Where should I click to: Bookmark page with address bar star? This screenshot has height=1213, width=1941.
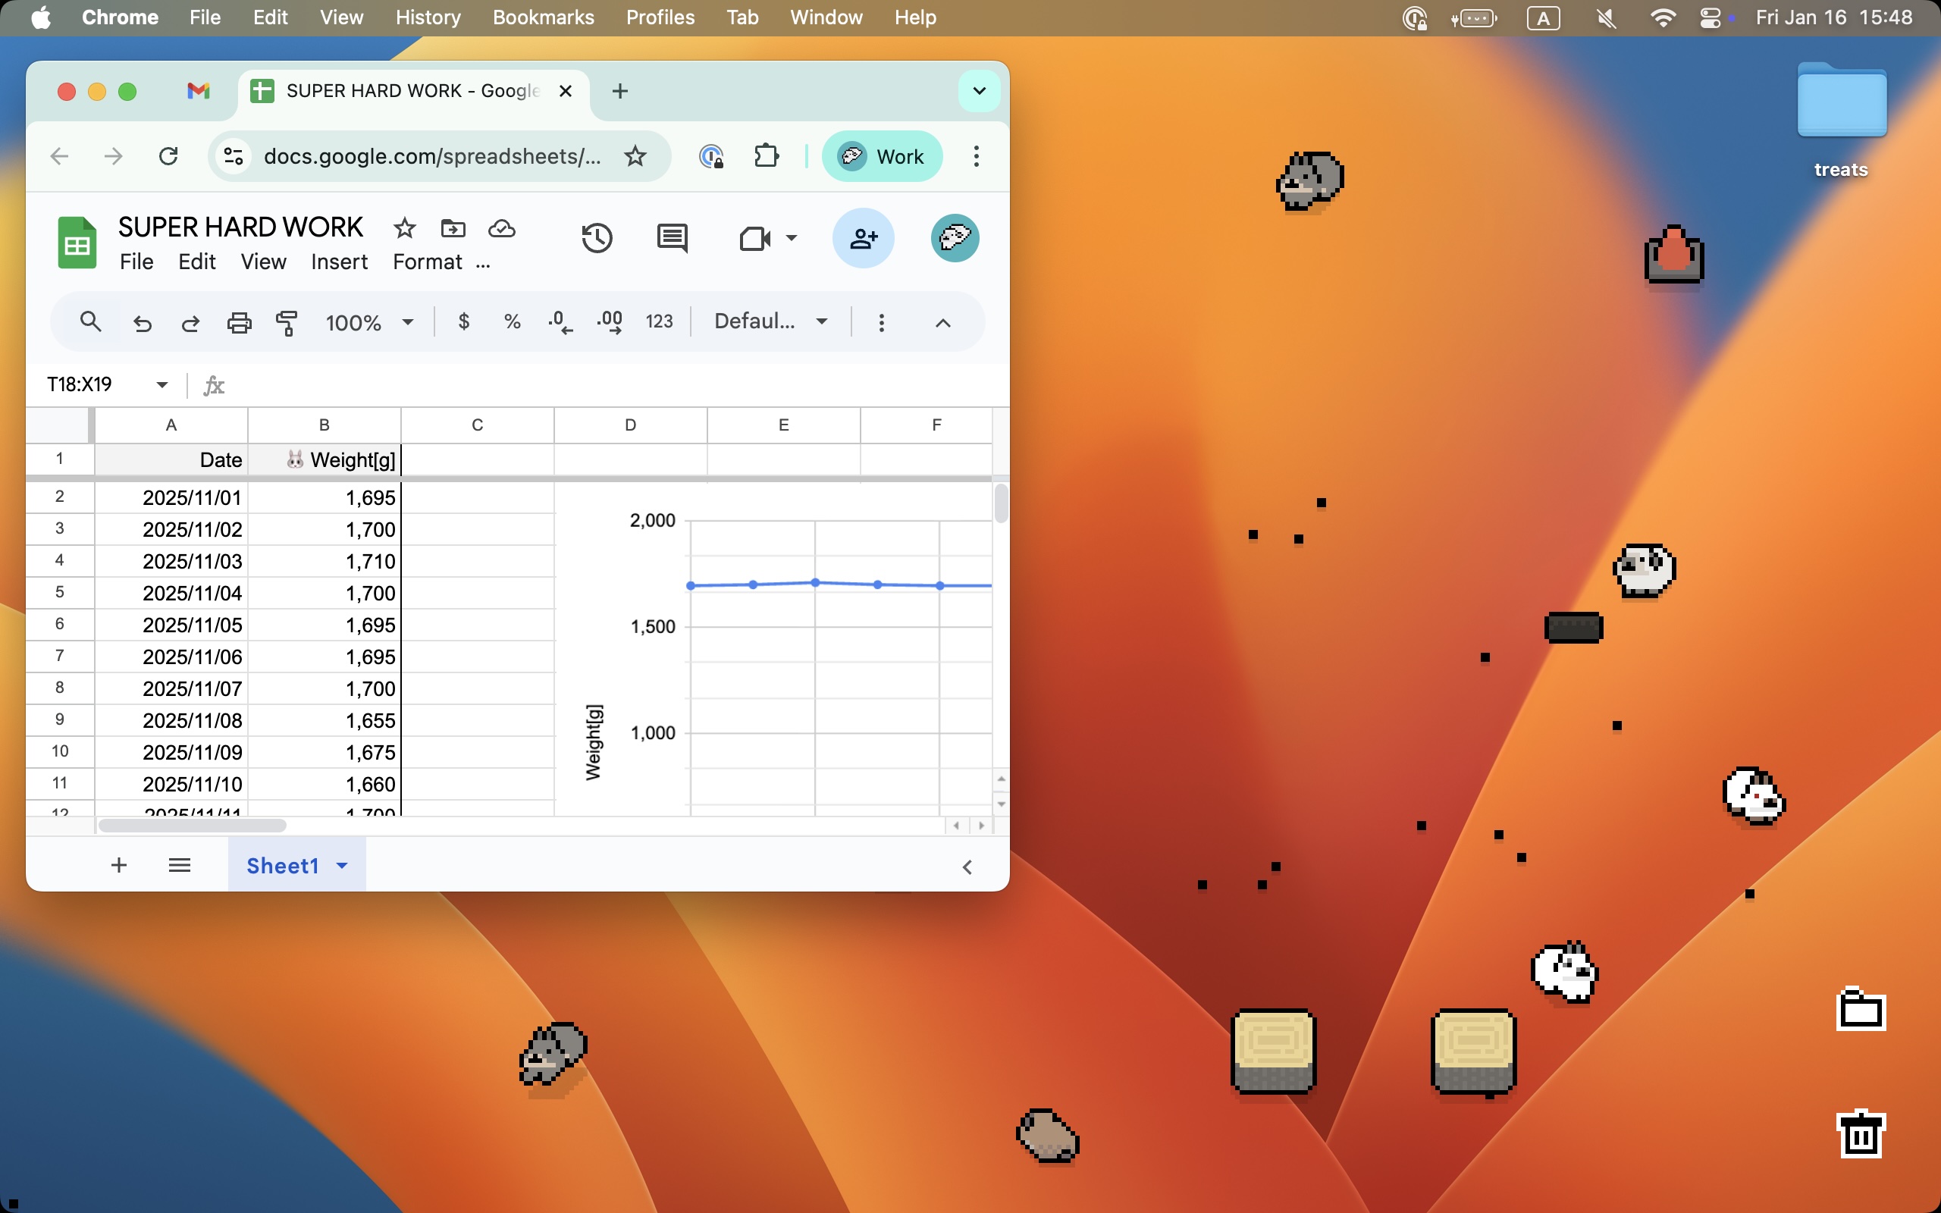(635, 155)
